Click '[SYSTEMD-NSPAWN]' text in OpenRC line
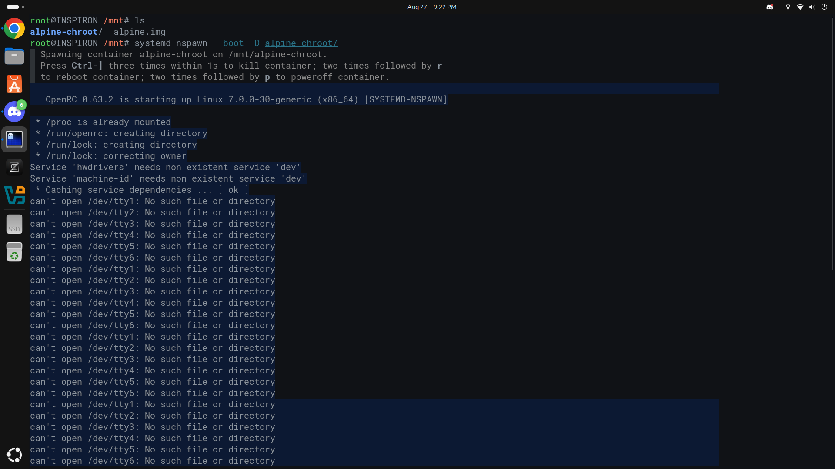835x469 pixels. pyautogui.click(x=406, y=99)
